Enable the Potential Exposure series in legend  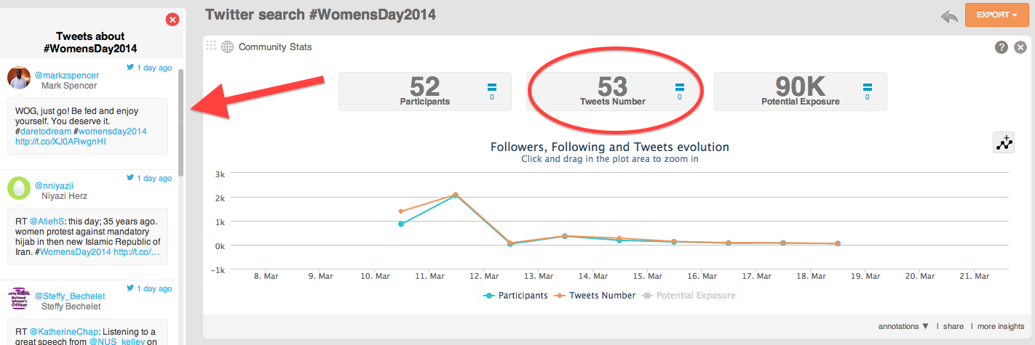[688, 296]
